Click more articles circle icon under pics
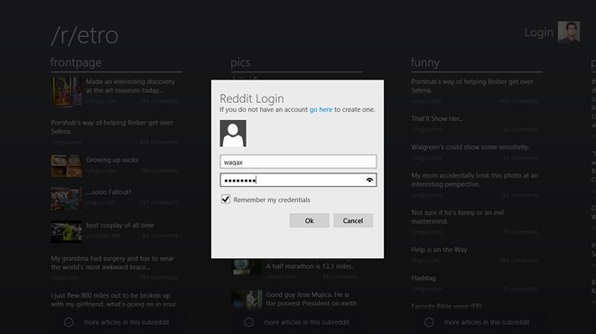596x334 pixels. click(x=249, y=322)
